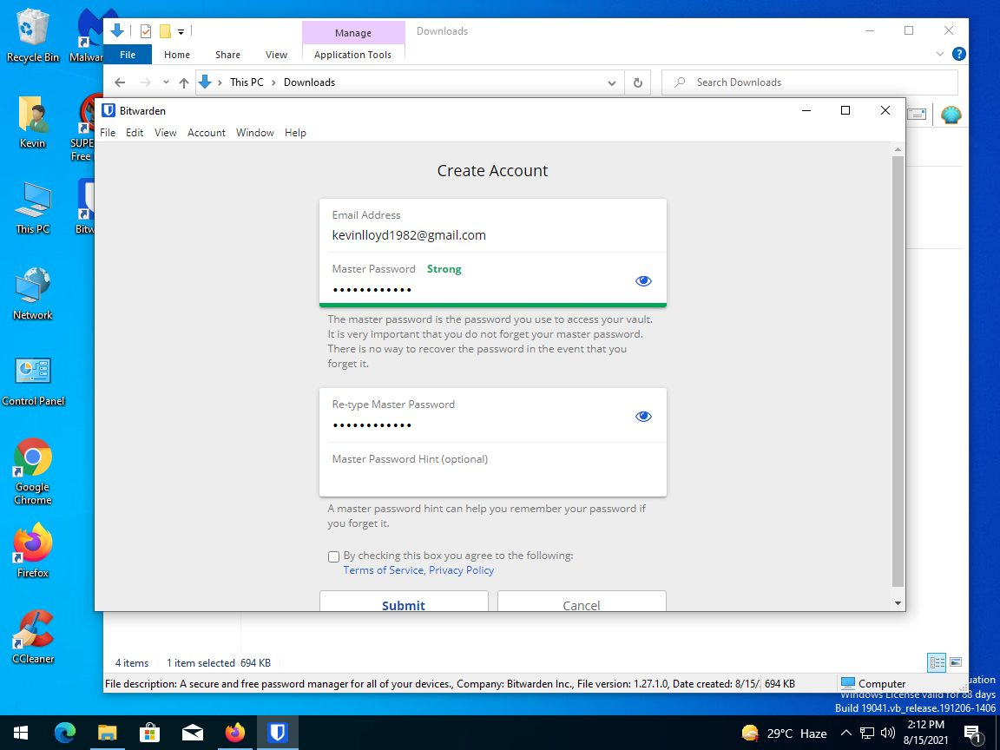Click Bitwarden scrollbar down arrow
This screenshot has height=750, width=1000.
[x=898, y=603]
